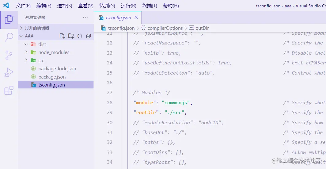Click the 资源管理器 panel title
The image size is (326, 169).
[x=35, y=17]
